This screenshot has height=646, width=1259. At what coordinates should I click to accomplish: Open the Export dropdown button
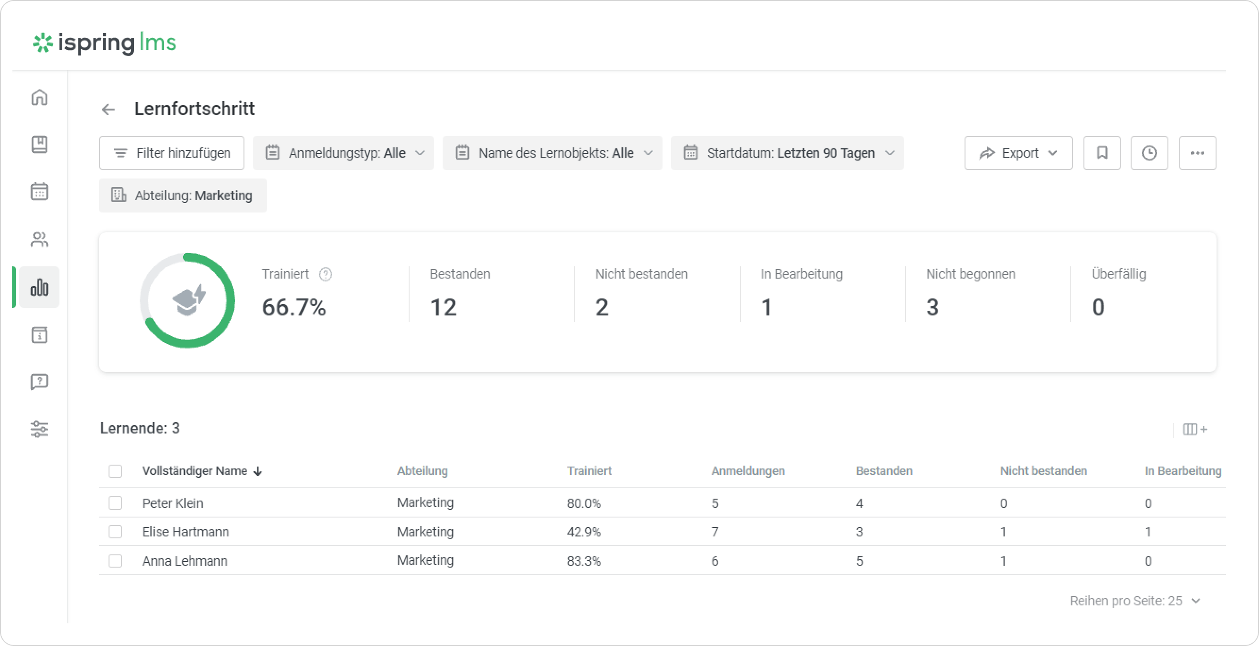[x=1018, y=153]
